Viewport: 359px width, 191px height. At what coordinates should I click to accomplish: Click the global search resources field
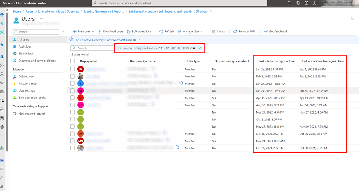click(179, 3)
